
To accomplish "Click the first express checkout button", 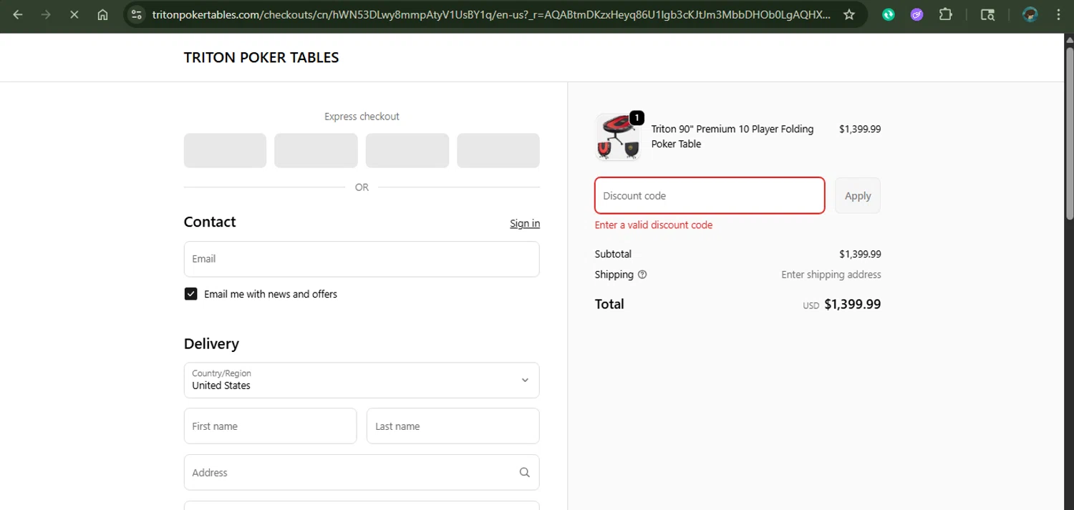I will (x=225, y=151).
